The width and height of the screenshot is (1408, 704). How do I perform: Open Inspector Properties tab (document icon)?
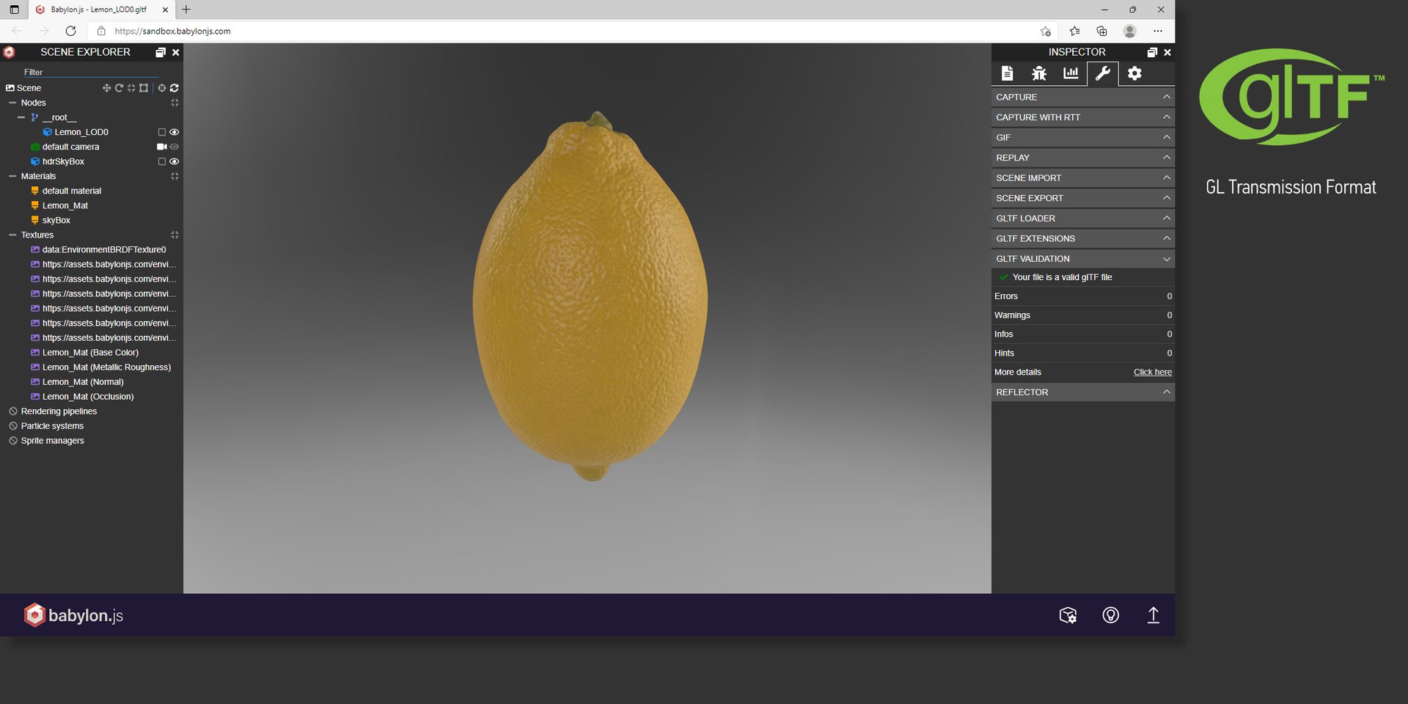(x=1008, y=73)
